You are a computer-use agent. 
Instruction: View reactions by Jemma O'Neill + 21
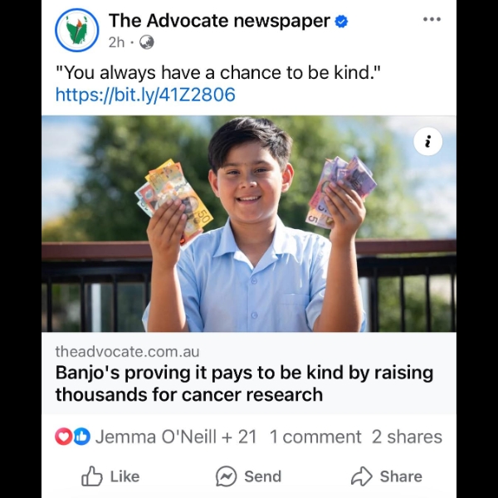tap(176, 437)
